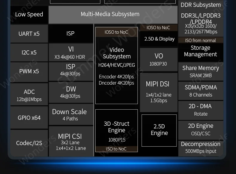
Task: Click the DDR Subsystem title
Action: (201, 5)
